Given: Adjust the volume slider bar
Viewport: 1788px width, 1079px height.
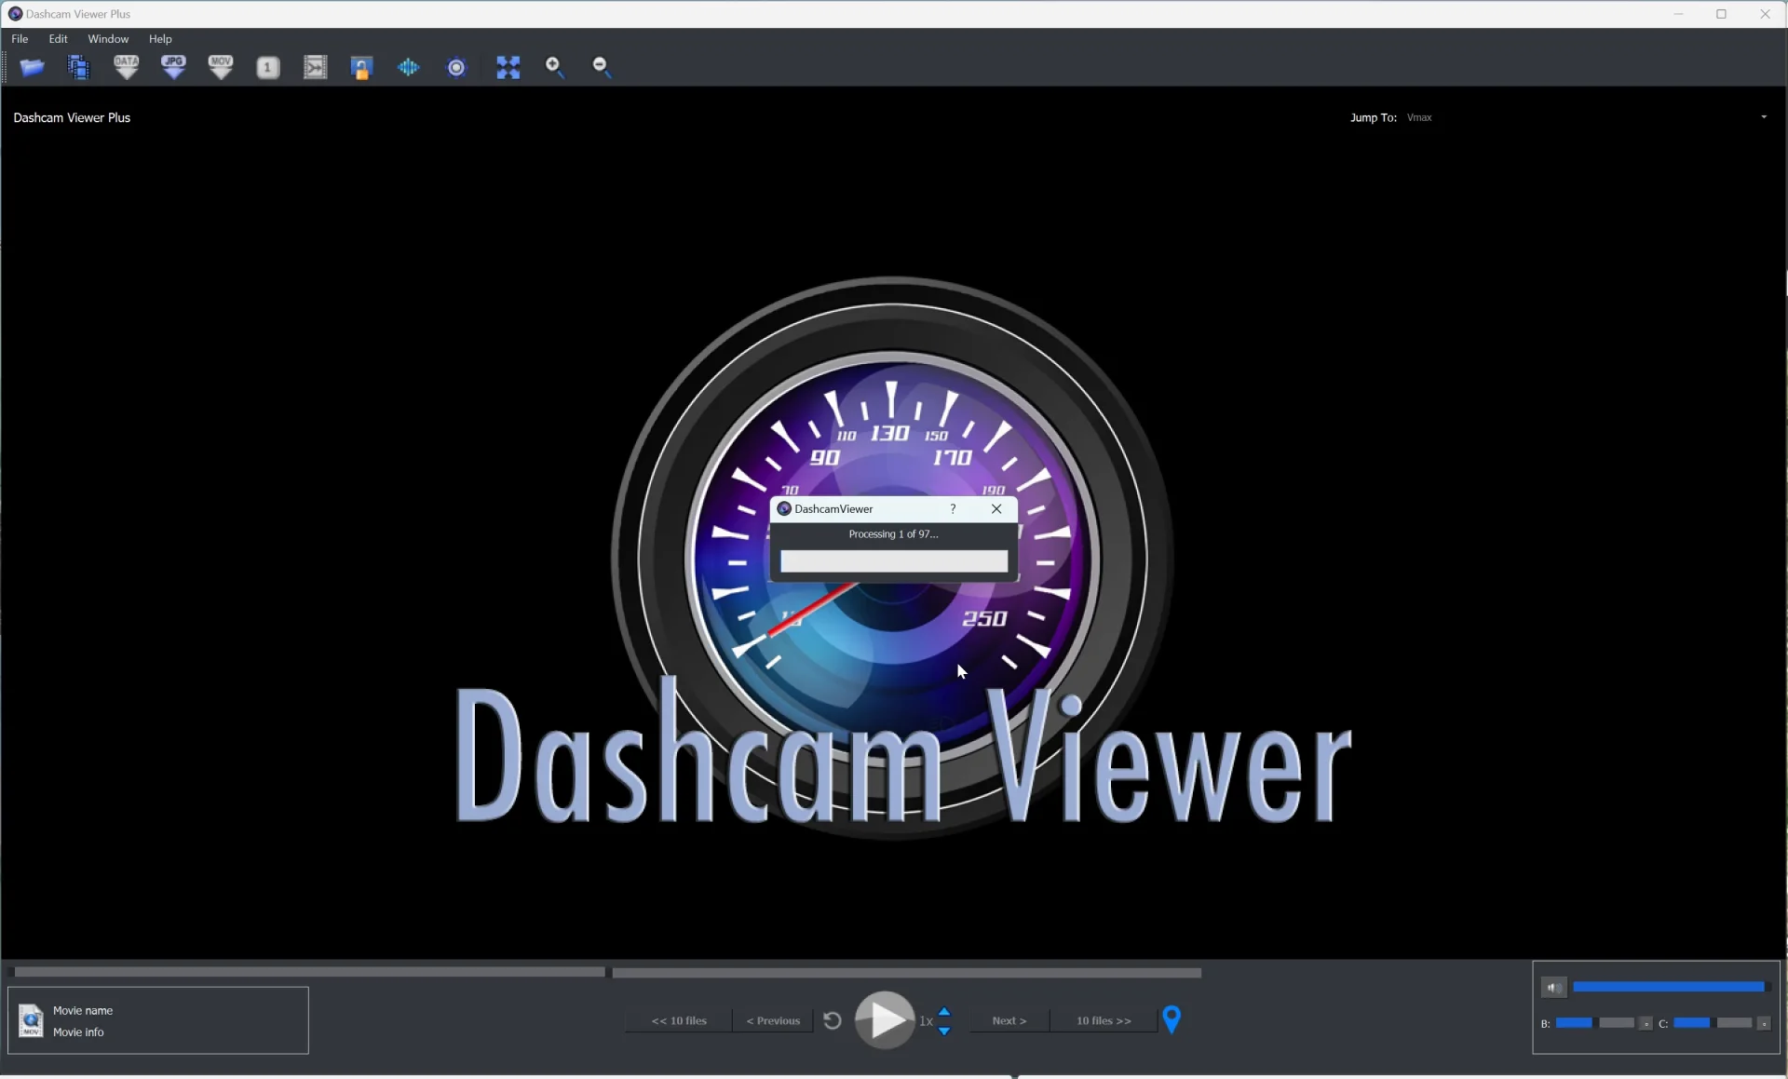Looking at the screenshot, I should tap(1669, 987).
